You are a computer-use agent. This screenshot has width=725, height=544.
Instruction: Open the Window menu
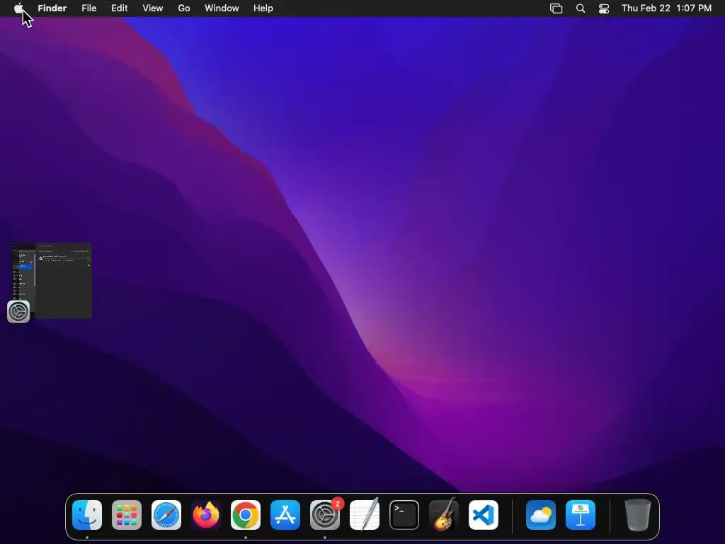(222, 8)
